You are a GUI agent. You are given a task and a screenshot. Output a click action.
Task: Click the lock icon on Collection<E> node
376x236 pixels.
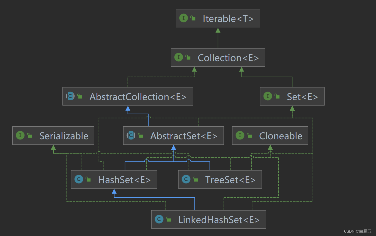(x=188, y=57)
